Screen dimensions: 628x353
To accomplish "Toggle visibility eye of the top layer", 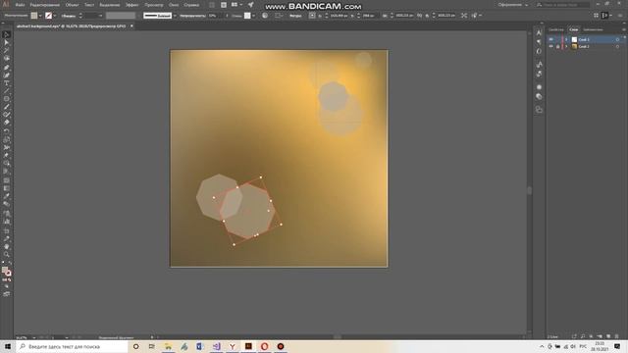I will pos(551,39).
